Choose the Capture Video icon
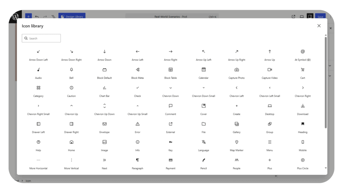343x193 pixels. 270,70
